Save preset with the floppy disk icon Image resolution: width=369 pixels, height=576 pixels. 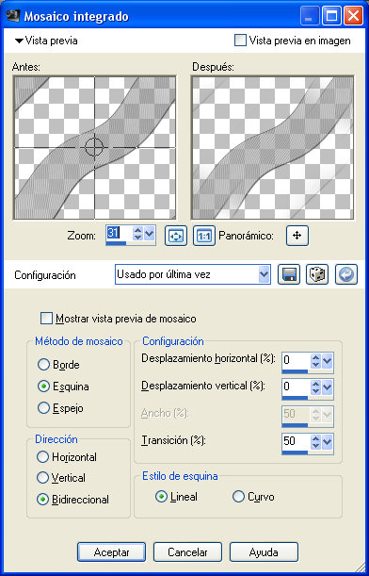[289, 274]
